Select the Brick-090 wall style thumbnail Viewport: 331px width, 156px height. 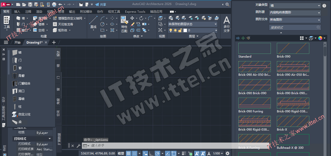[x=293, y=48]
